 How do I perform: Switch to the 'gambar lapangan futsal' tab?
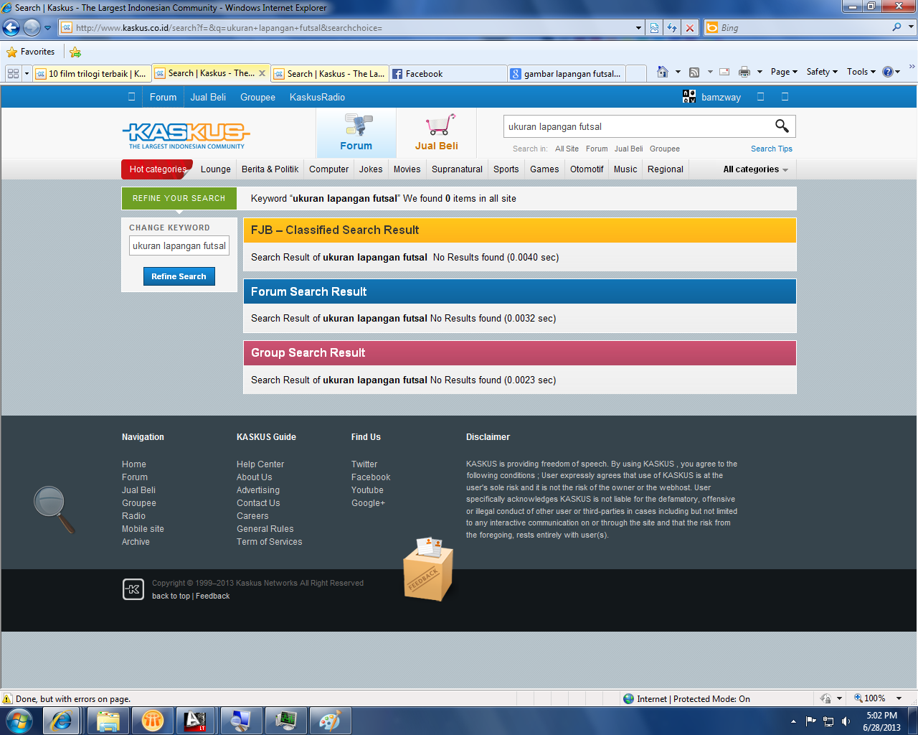tap(567, 73)
